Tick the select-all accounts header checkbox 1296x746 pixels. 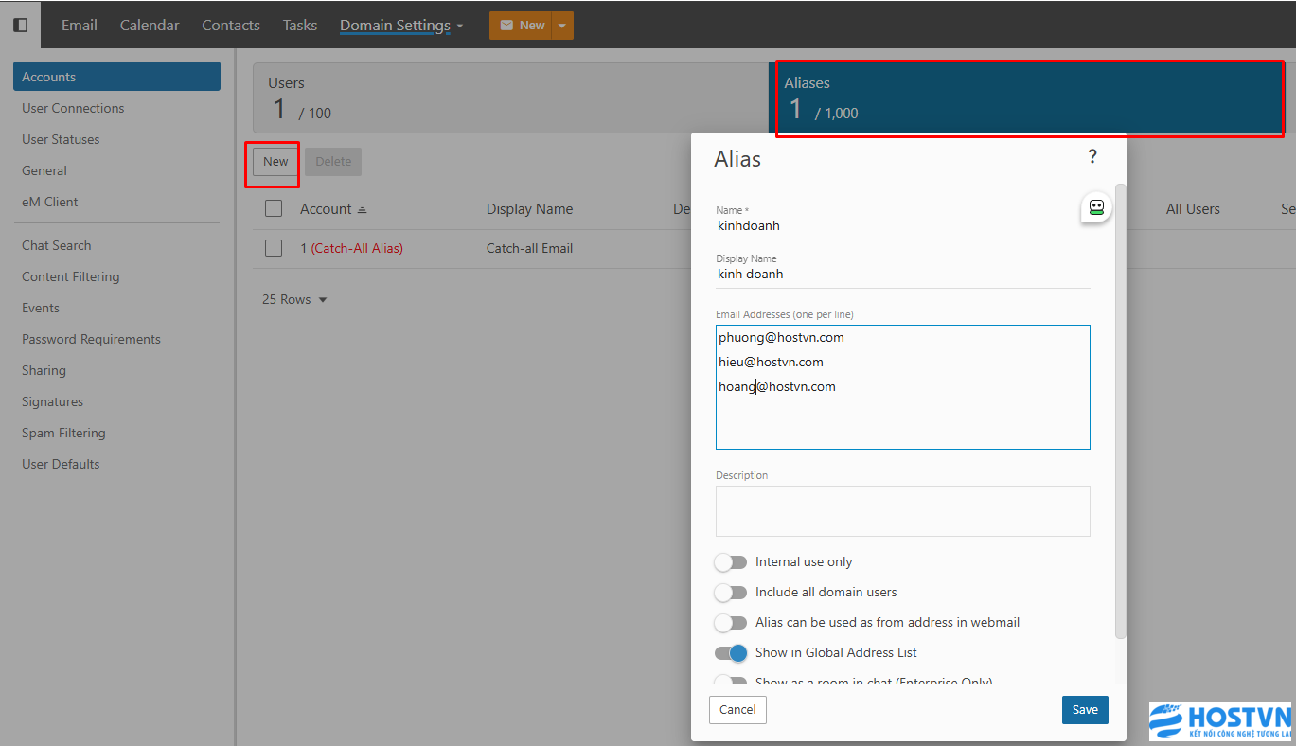click(274, 209)
